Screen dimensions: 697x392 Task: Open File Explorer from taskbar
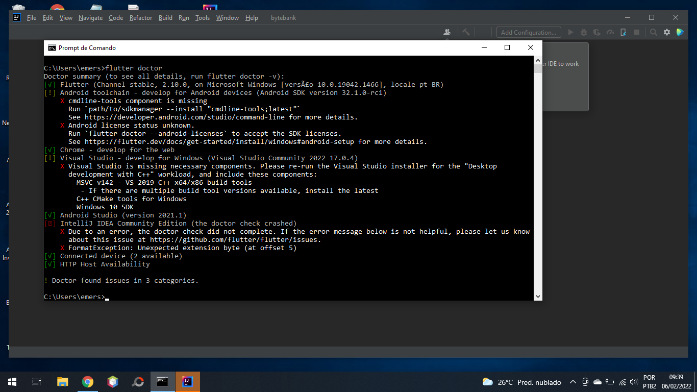[62, 381]
